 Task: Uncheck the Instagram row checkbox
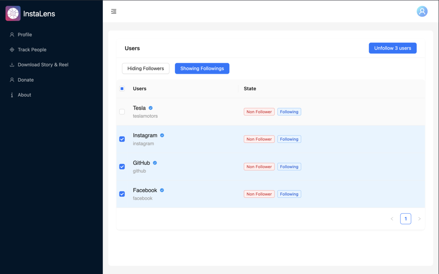[x=122, y=139]
